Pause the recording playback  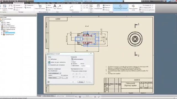[80, 97]
